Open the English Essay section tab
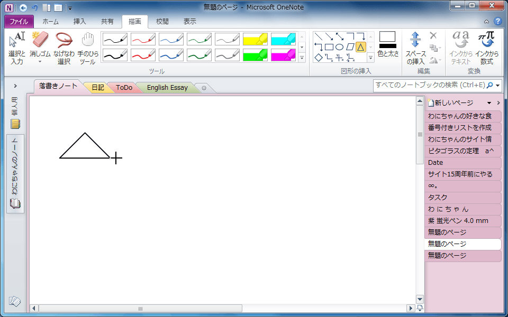This screenshot has width=508, height=317. pos(167,88)
